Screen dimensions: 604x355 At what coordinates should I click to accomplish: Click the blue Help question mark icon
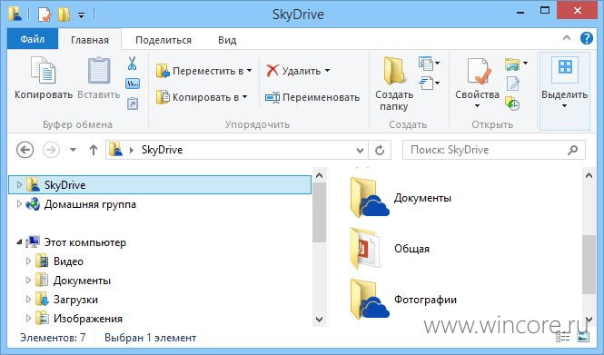click(x=586, y=38)
